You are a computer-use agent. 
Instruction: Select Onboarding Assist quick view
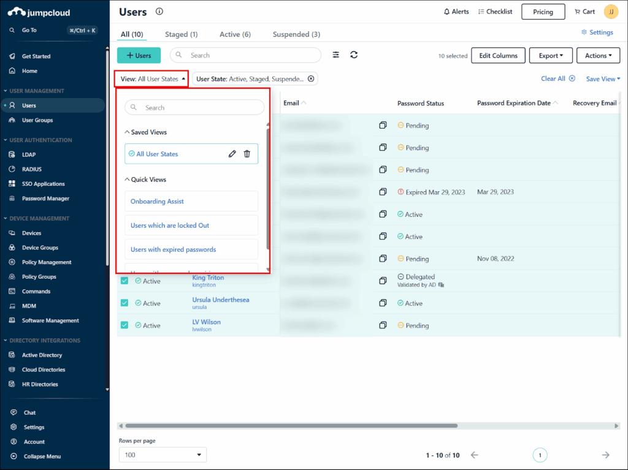pos(191,202)
